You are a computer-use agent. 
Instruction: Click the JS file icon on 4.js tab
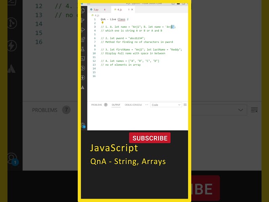pyautogui.click(x=115, y=9)
